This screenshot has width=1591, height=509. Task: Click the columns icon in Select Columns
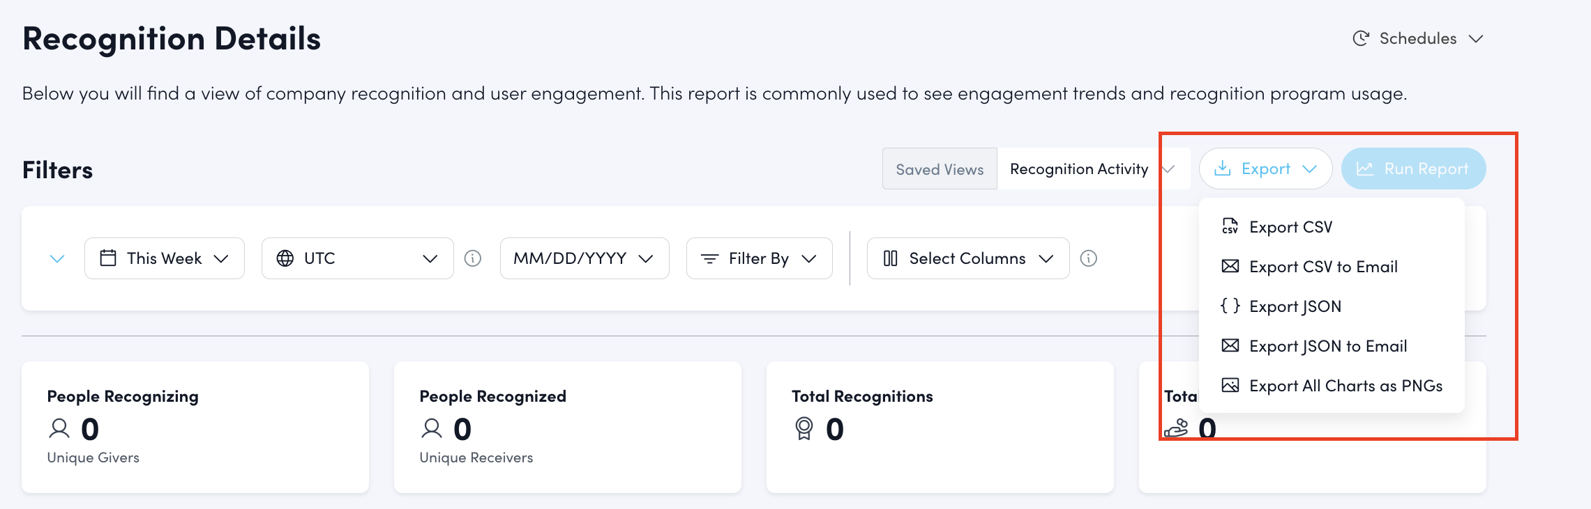pos(890,258)
